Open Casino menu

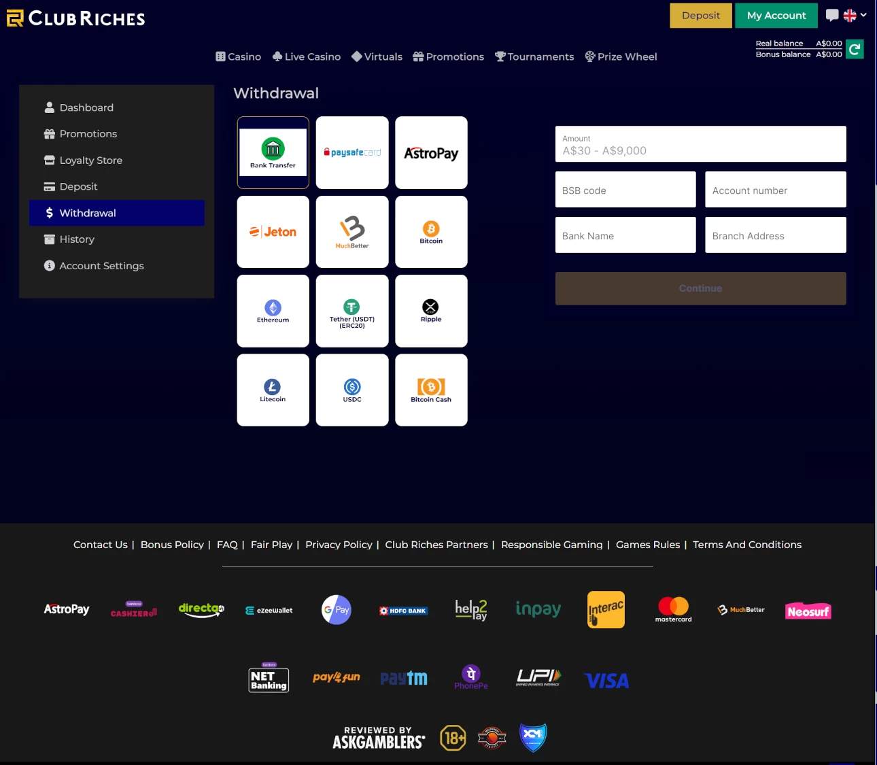click(239, 56)
